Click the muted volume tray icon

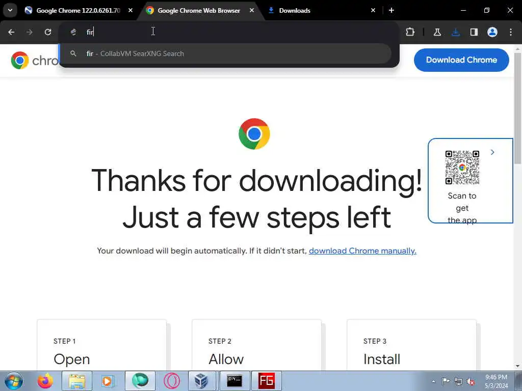click(471, 381)
